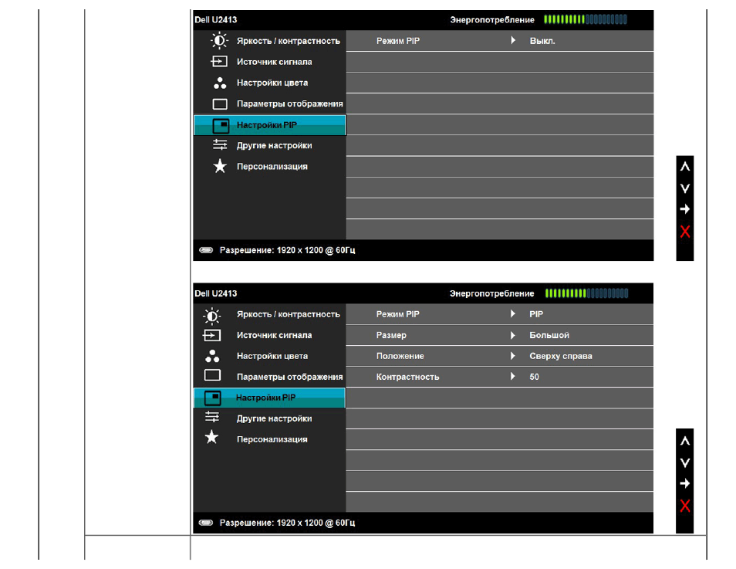
Task: Click display settings rectangle icon in lower OSD
Action: [x=212, y=375]
